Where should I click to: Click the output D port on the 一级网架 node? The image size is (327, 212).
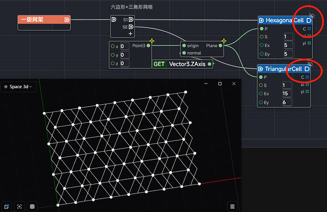click(66, 20)
